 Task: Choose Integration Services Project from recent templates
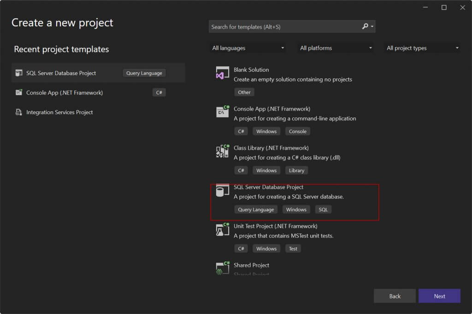click(x=59, y=112)
